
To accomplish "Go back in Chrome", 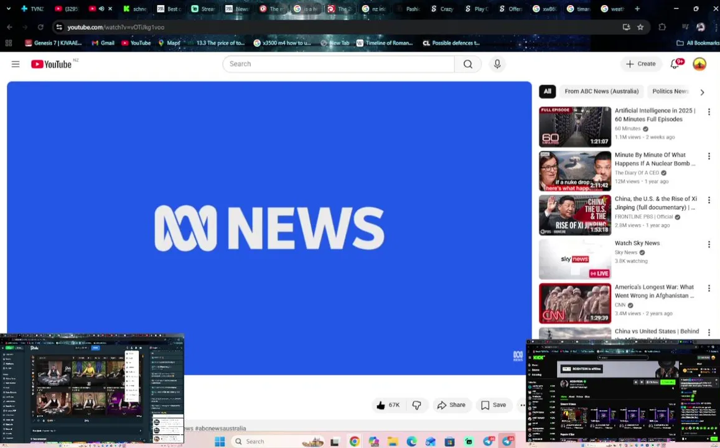I will coord(9,27).
